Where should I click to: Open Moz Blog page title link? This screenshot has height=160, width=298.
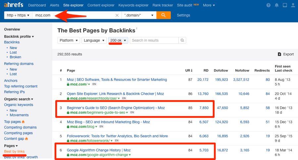[x=108, y=122]
